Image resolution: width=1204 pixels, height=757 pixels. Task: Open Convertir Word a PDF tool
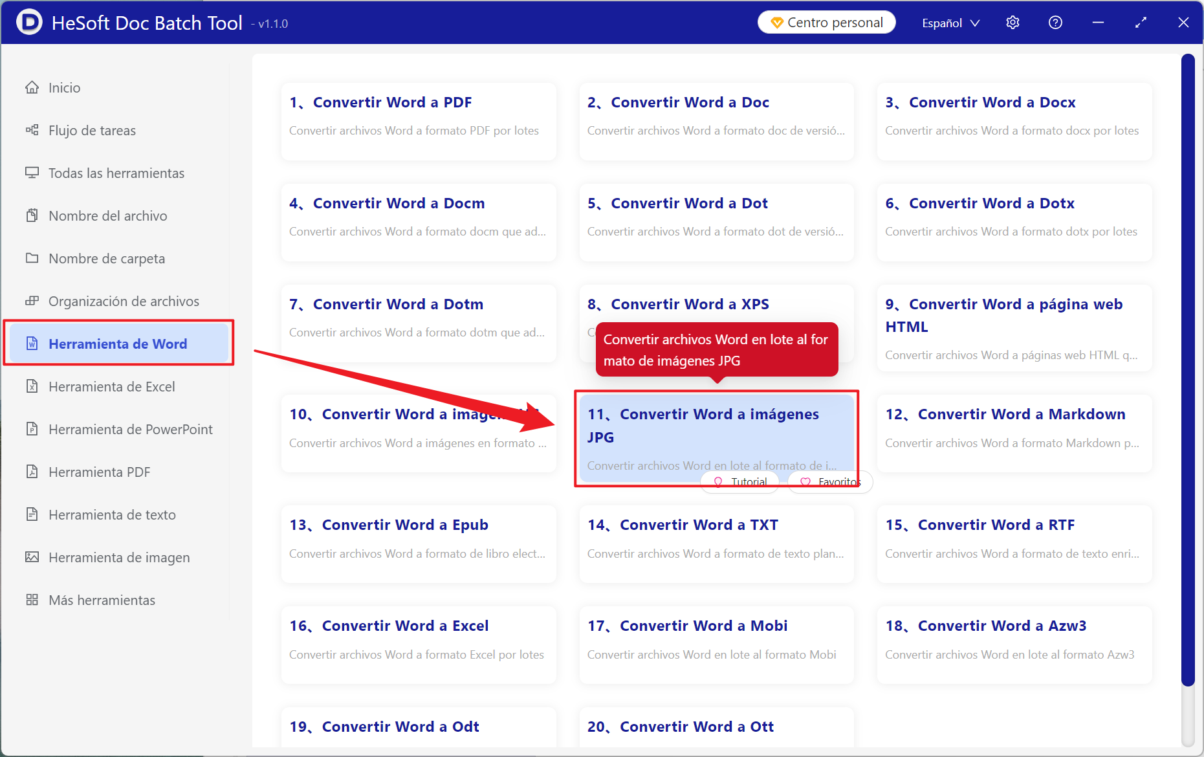(419, 121)
